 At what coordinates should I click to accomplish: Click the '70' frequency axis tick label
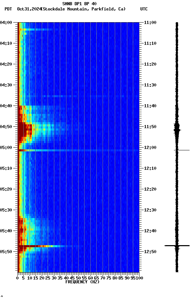click(x=103, y=278)
